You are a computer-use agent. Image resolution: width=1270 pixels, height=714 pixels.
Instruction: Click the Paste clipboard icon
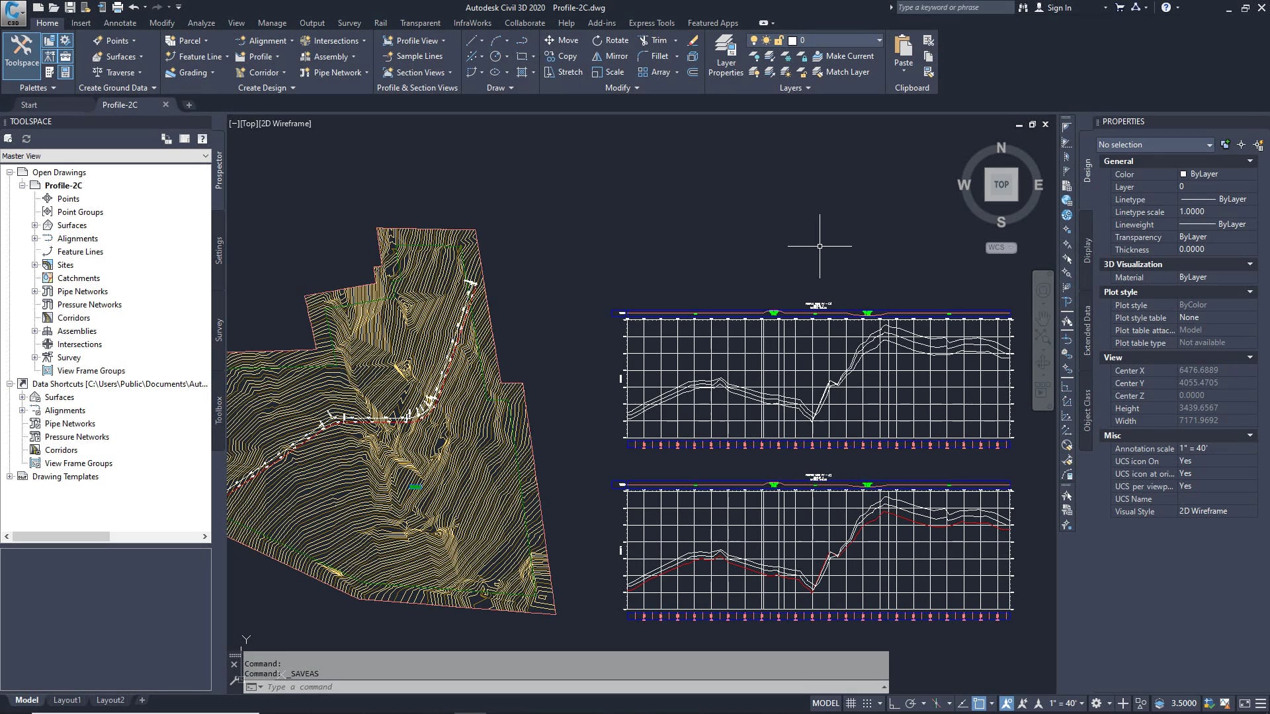(x=903, y=50)
